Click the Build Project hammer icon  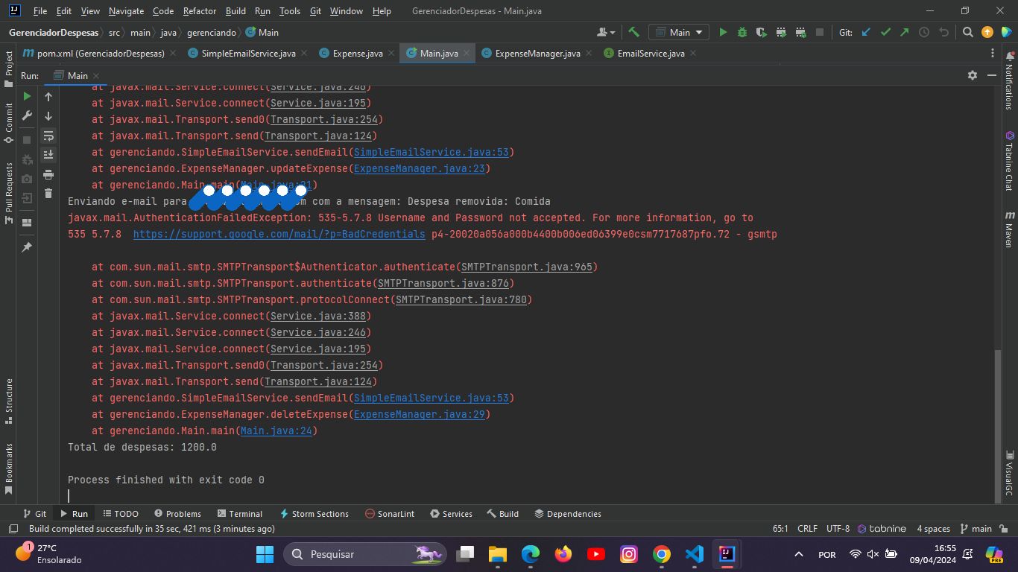634,32
